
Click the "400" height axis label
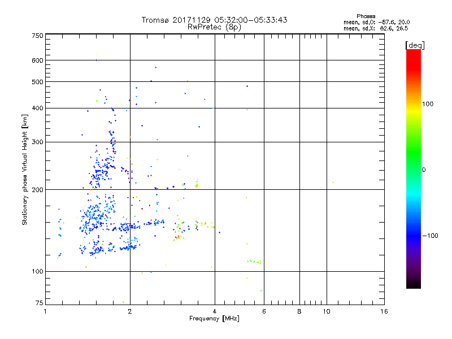point(37,108)
